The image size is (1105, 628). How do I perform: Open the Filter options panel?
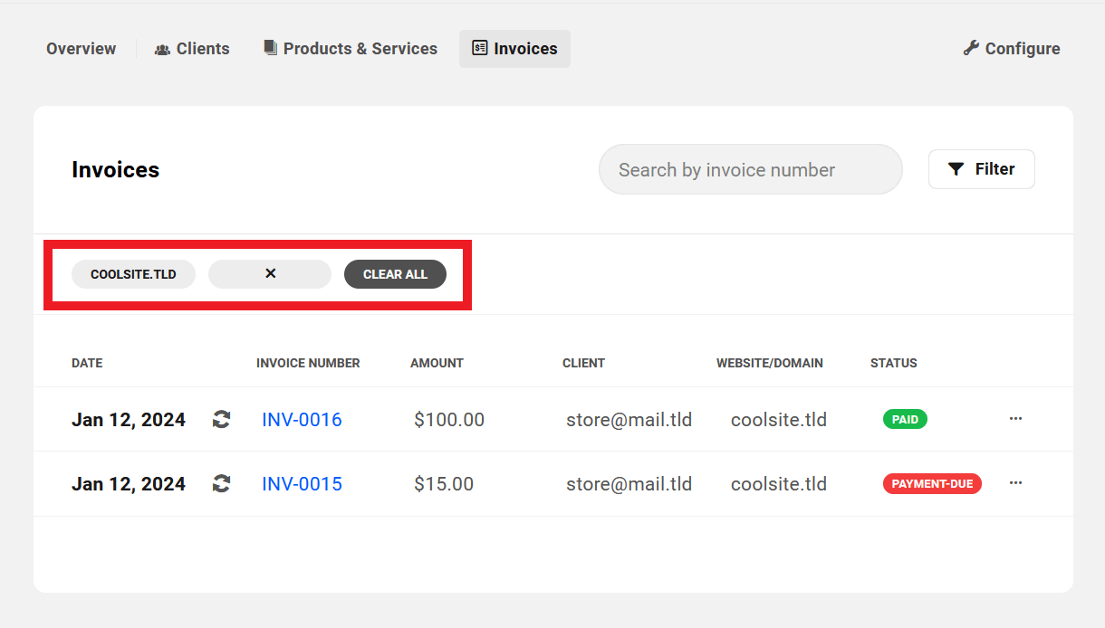tap(981, 168)
